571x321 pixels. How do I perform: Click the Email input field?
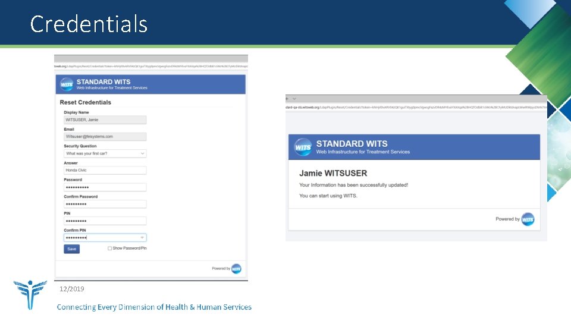click(105, 137)
